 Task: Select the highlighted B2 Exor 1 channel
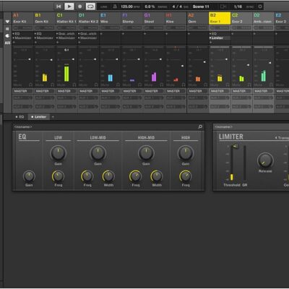click(x=220, y=18)
